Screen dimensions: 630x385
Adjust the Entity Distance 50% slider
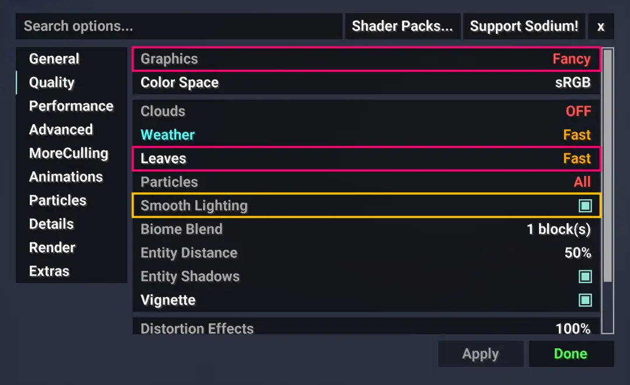(366, 253)
